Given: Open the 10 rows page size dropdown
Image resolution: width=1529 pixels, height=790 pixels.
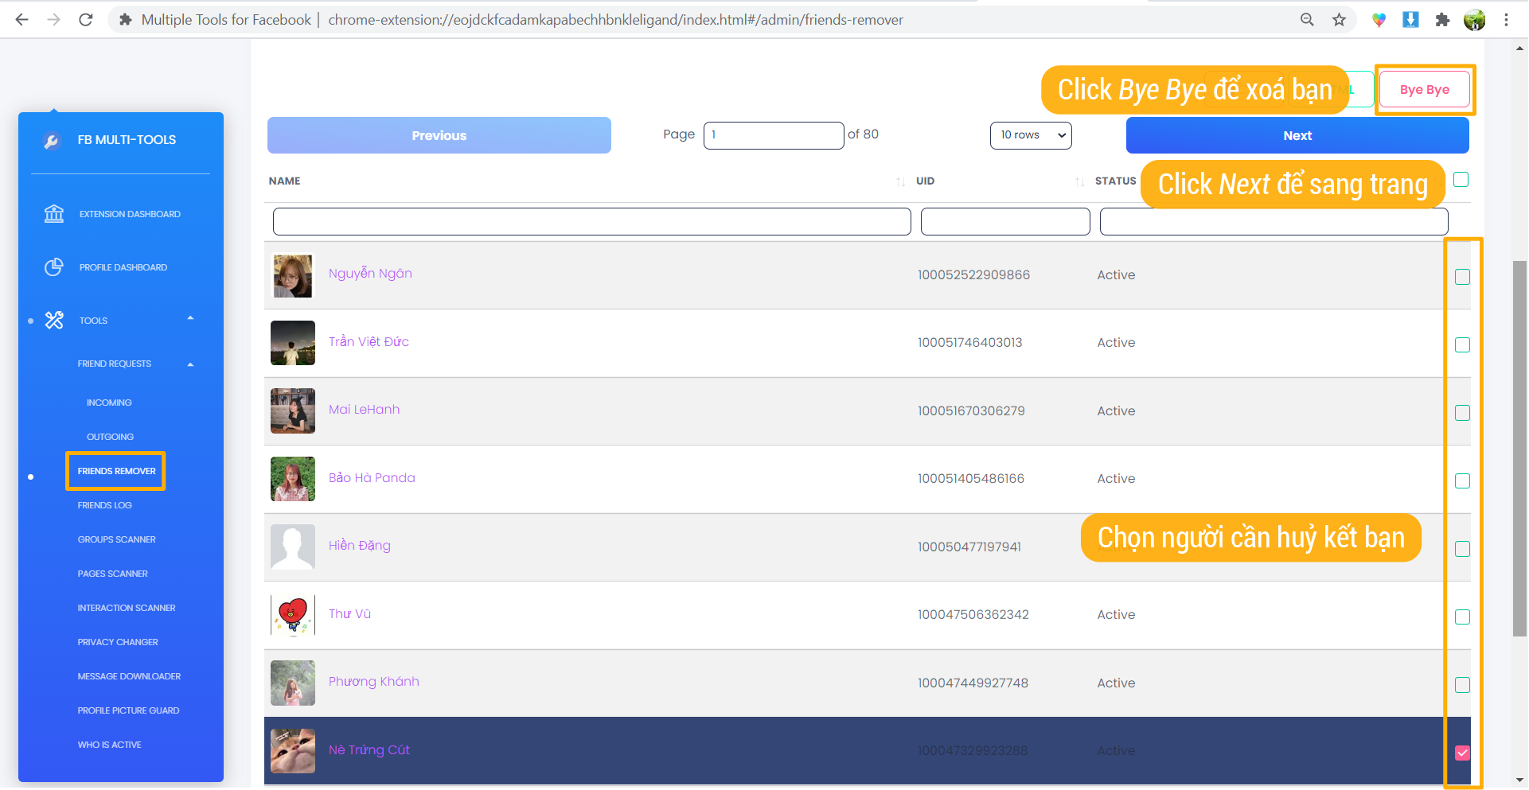Looking at the screenshot, I should [x=1031, y=135].
